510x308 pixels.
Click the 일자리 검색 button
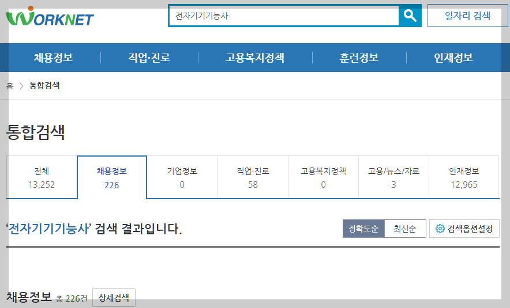[x=467, y=16]
